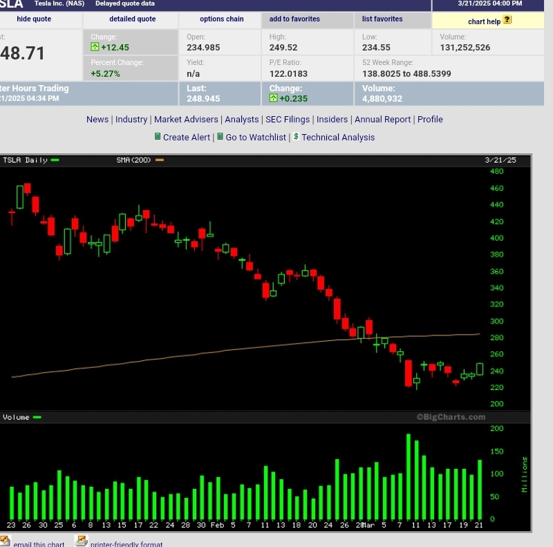Click the printer icon for printer-friendly format
Image resolution: width=553 pixels, height=547 pixels.
coord(81,541)
